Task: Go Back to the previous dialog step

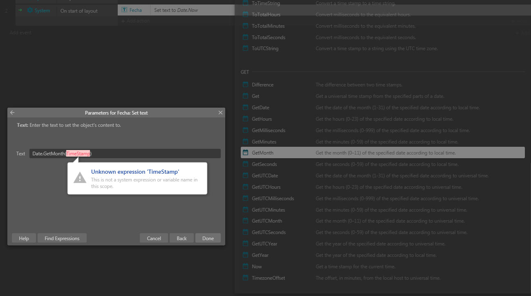Action: click(181, 239)
